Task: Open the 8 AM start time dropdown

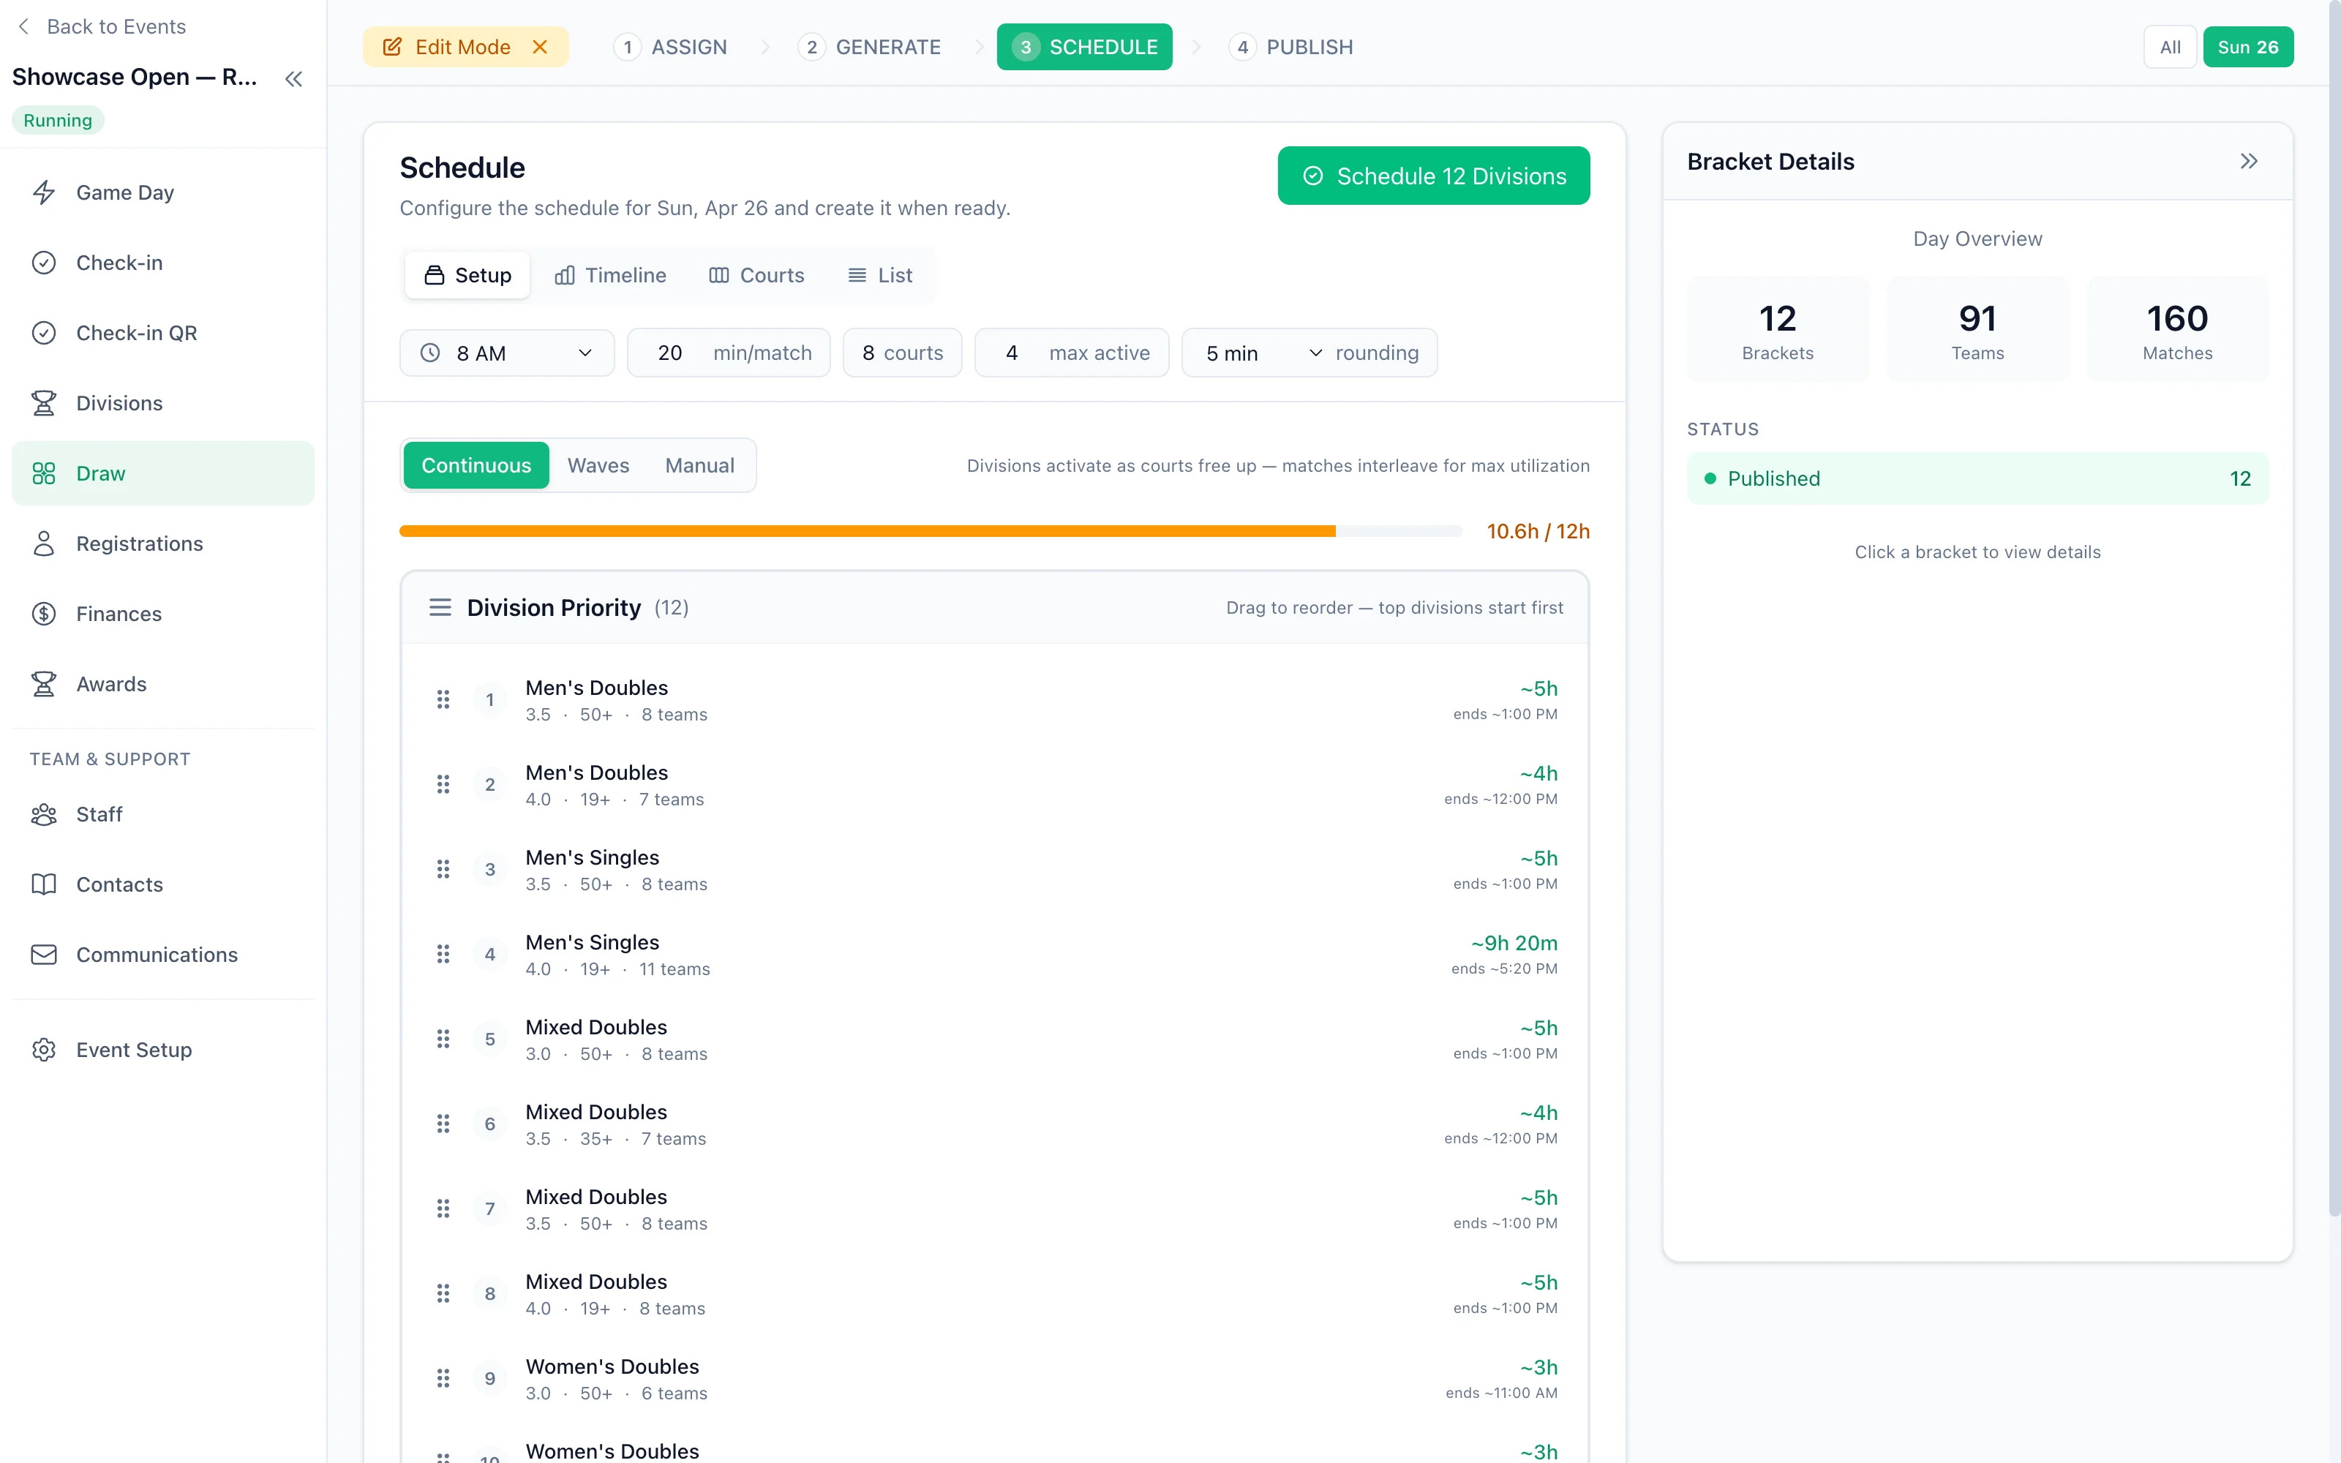Action: point(507,353)
